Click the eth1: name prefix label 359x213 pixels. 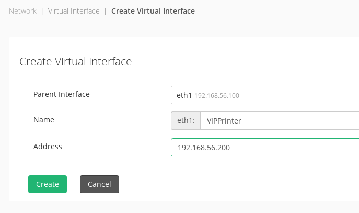coord(186,120)
